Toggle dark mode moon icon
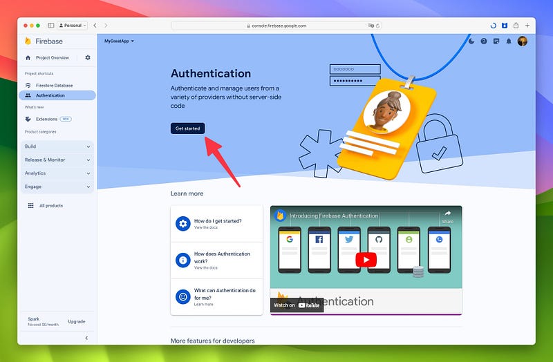 tap(471, 41)
